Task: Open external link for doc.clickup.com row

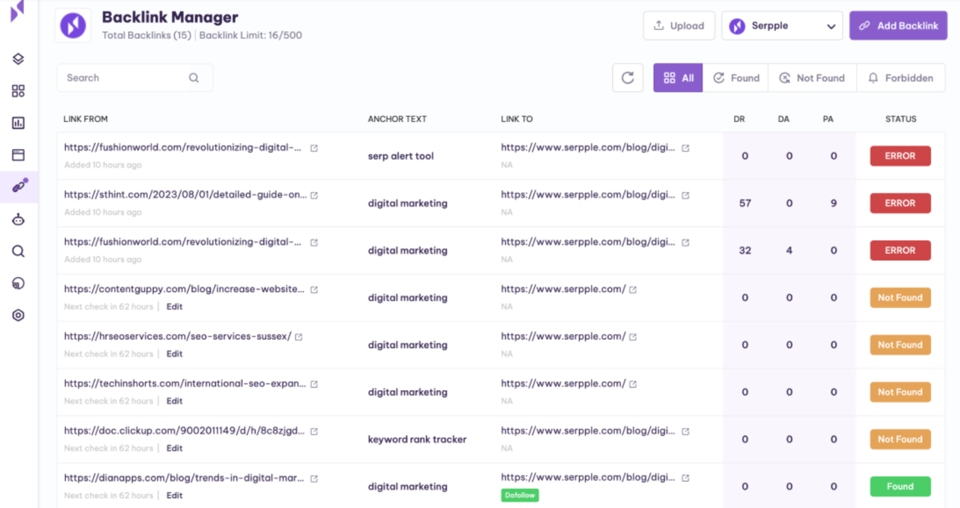Action: point(314,431)
